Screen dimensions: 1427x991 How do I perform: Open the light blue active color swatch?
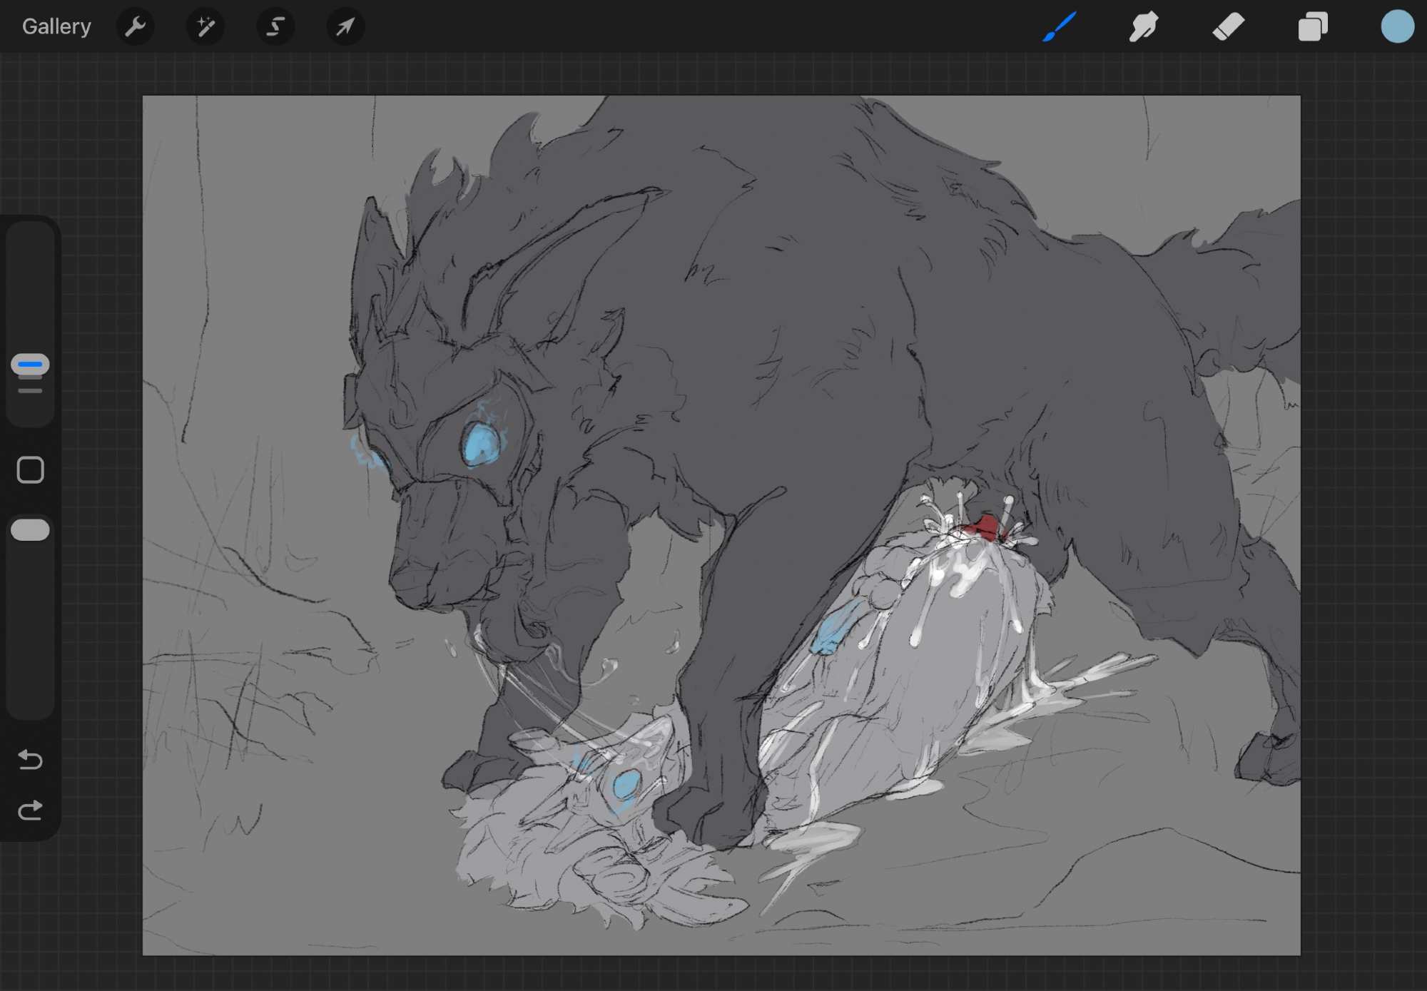(1397, 27)
